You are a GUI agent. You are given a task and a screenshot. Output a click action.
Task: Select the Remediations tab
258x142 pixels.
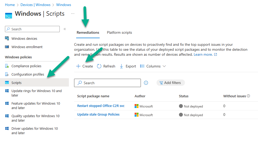coord(88,32)
